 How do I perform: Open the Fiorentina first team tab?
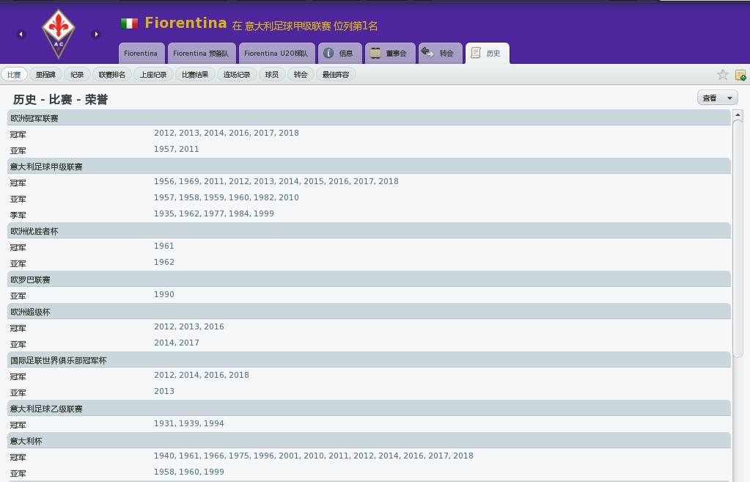pyautogui.click(x=141, y=53)
